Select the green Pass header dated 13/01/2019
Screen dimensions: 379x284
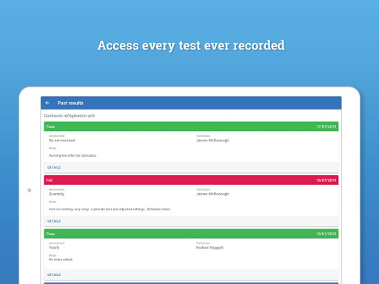[x=191, y=234]
